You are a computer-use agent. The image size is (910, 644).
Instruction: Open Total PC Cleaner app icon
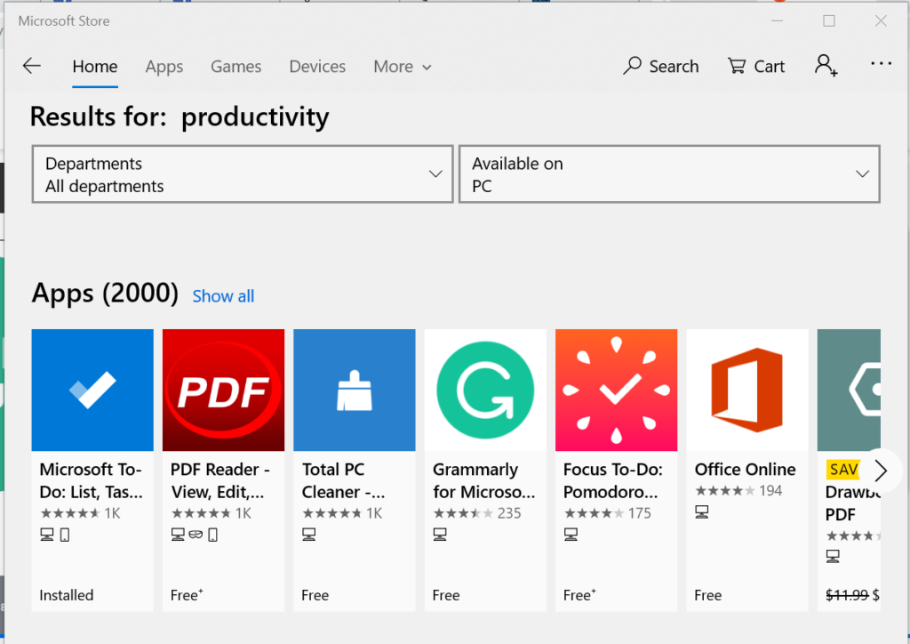pos(354,390)
